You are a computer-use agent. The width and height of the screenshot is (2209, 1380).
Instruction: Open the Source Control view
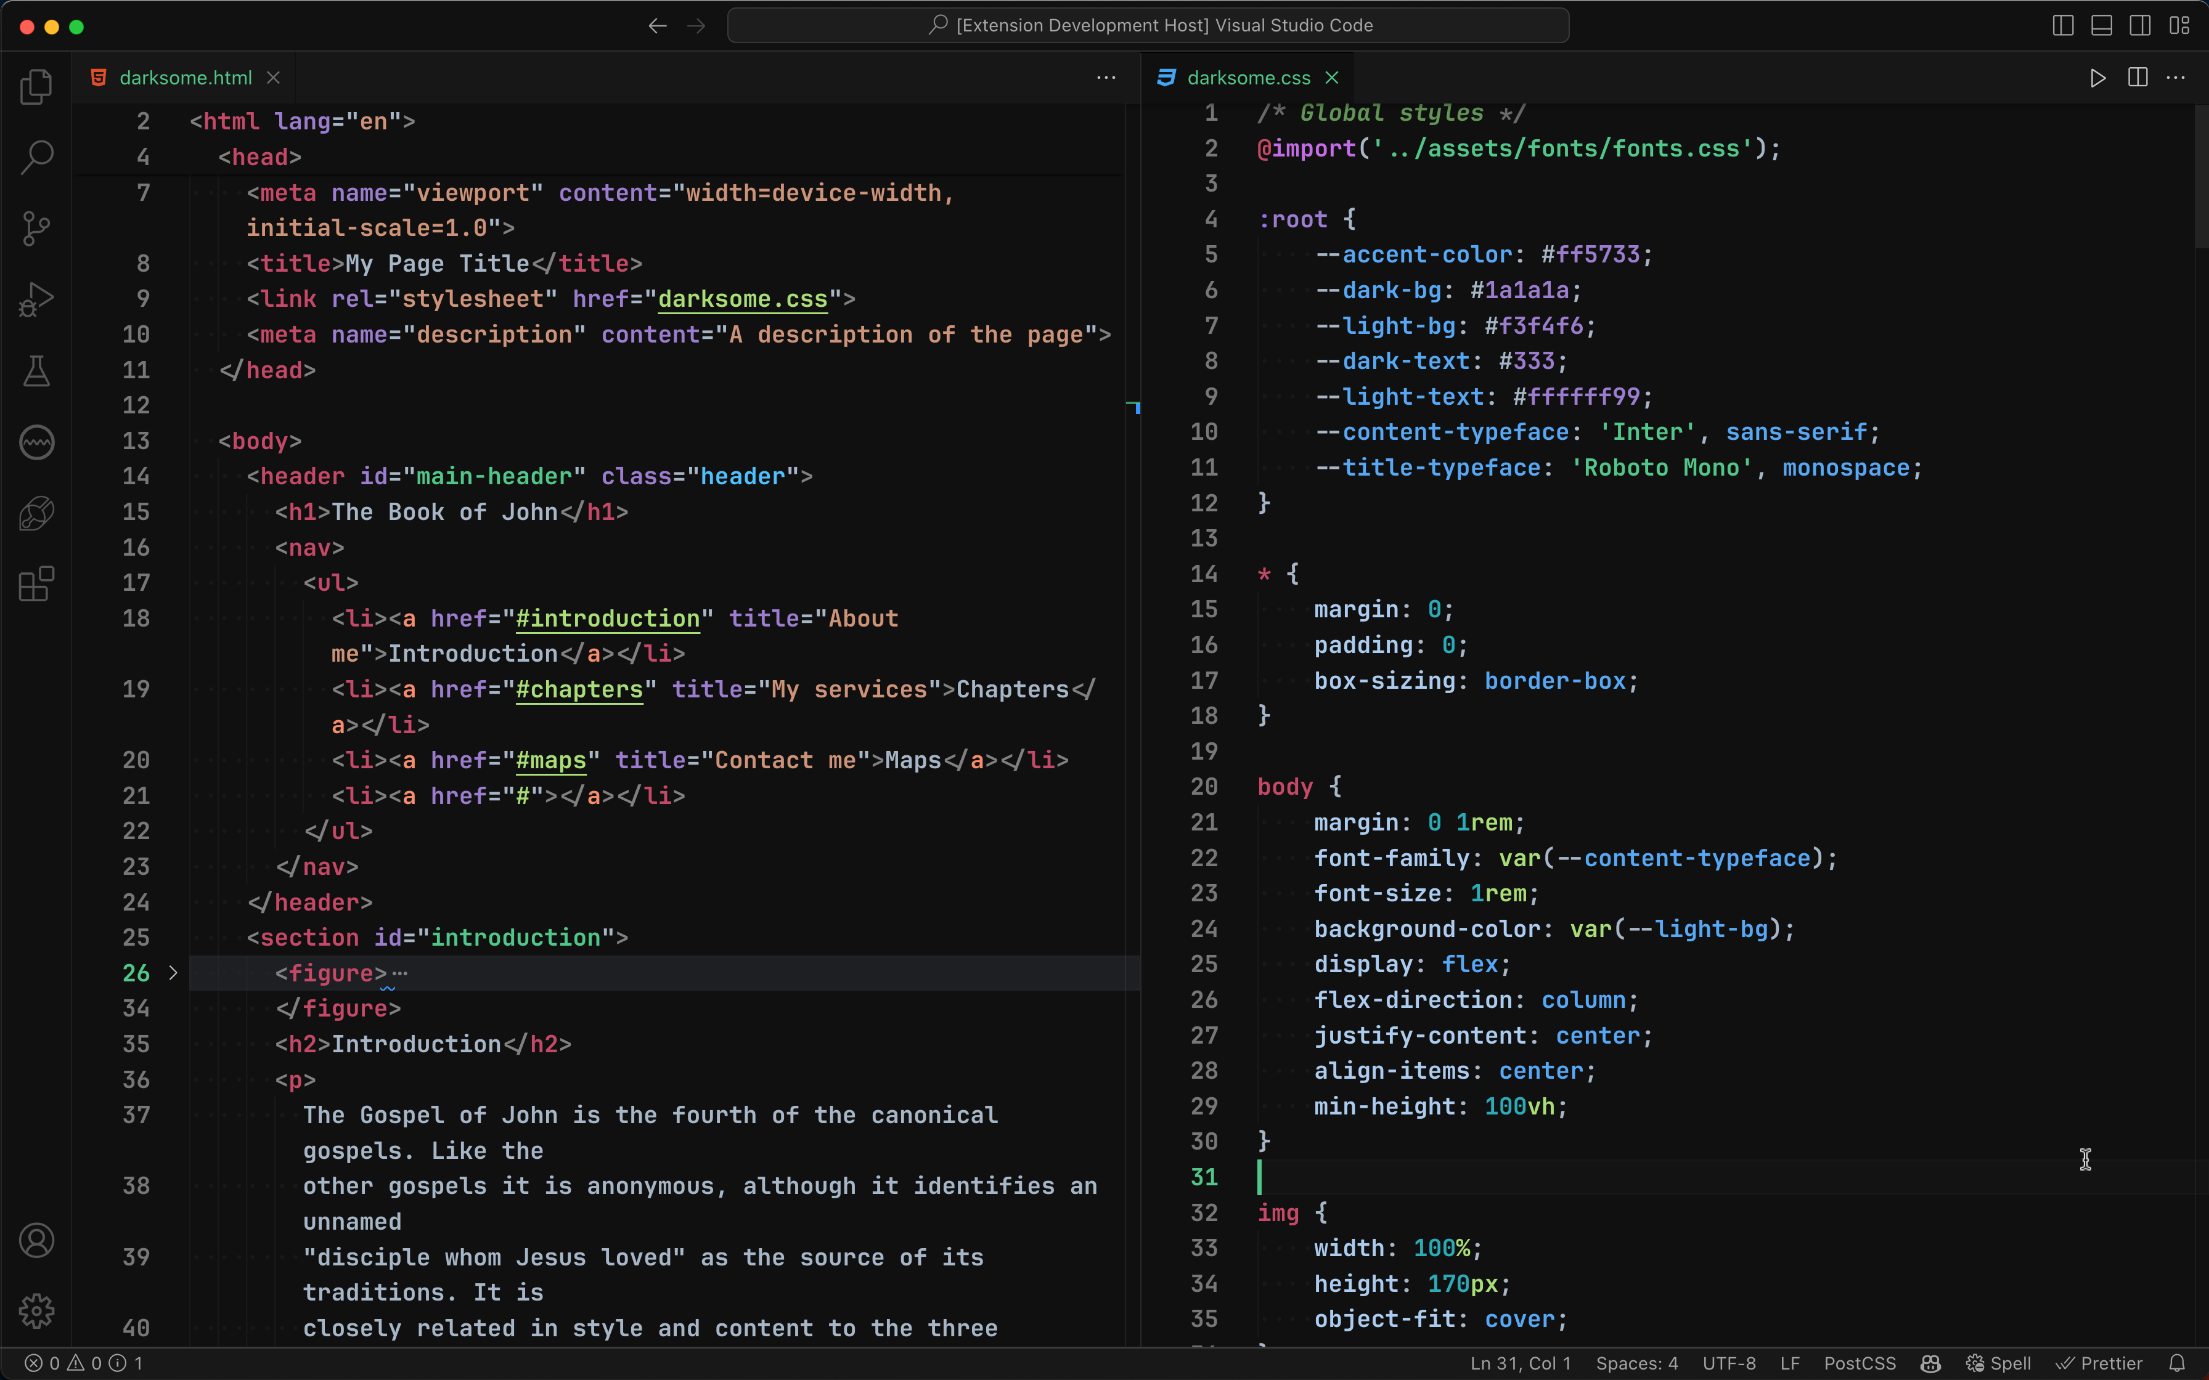36,228
